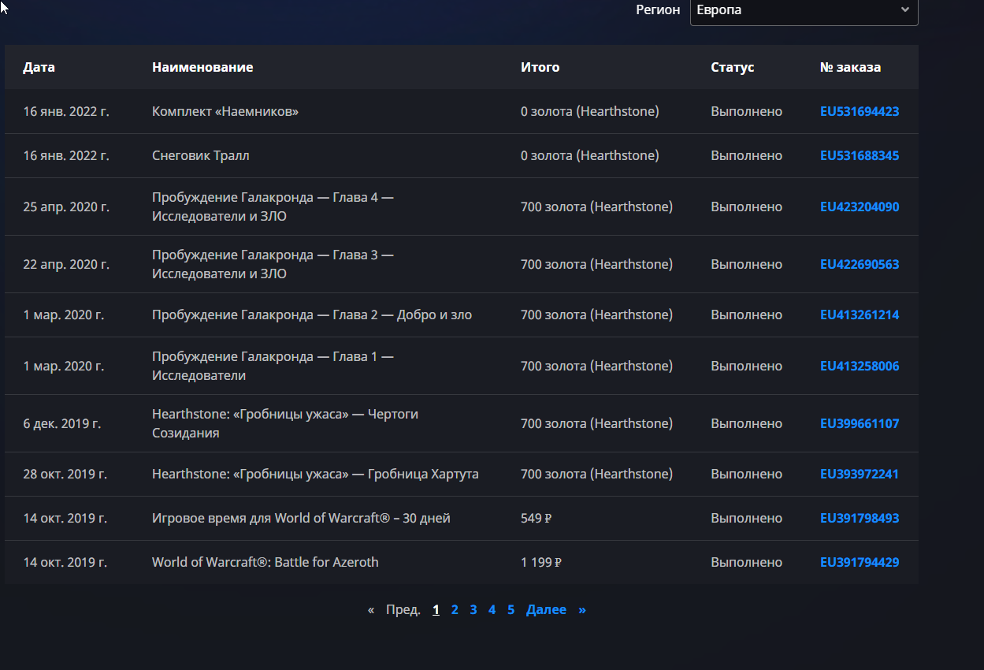Viewport: 984px width, 670px height.
Task: Click the № заказа column header
Action: pyautogui.click(x=851, y=68)
